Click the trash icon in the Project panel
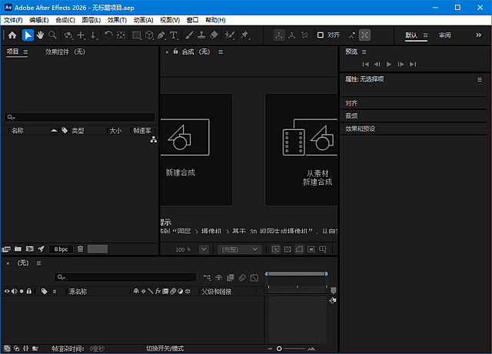This screenshot has width=492, height=354. coord(80,249)
